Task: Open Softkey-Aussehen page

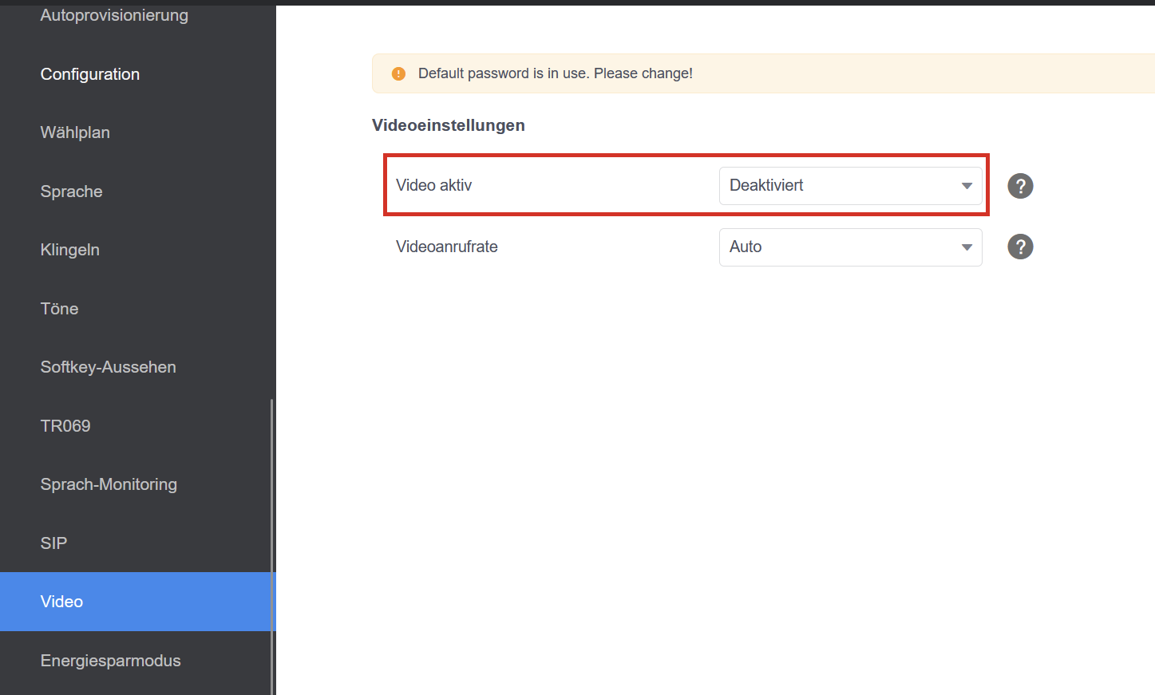Action: point(108,367)
